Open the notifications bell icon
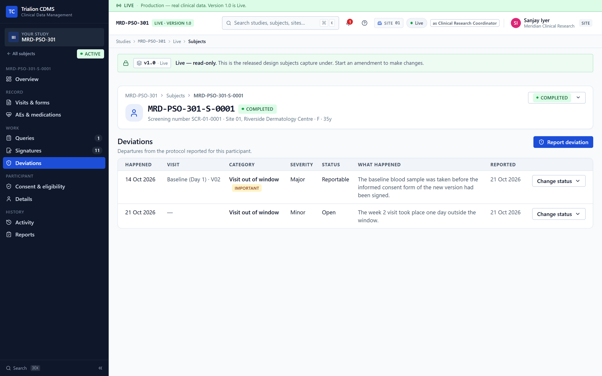Image resolution: width=602 pixels, height=376 pixels. [x=349, y=23]
